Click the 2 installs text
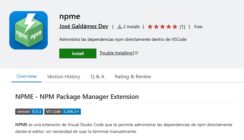Viewport: 244px width, 140px height. (x=131, y=27)
